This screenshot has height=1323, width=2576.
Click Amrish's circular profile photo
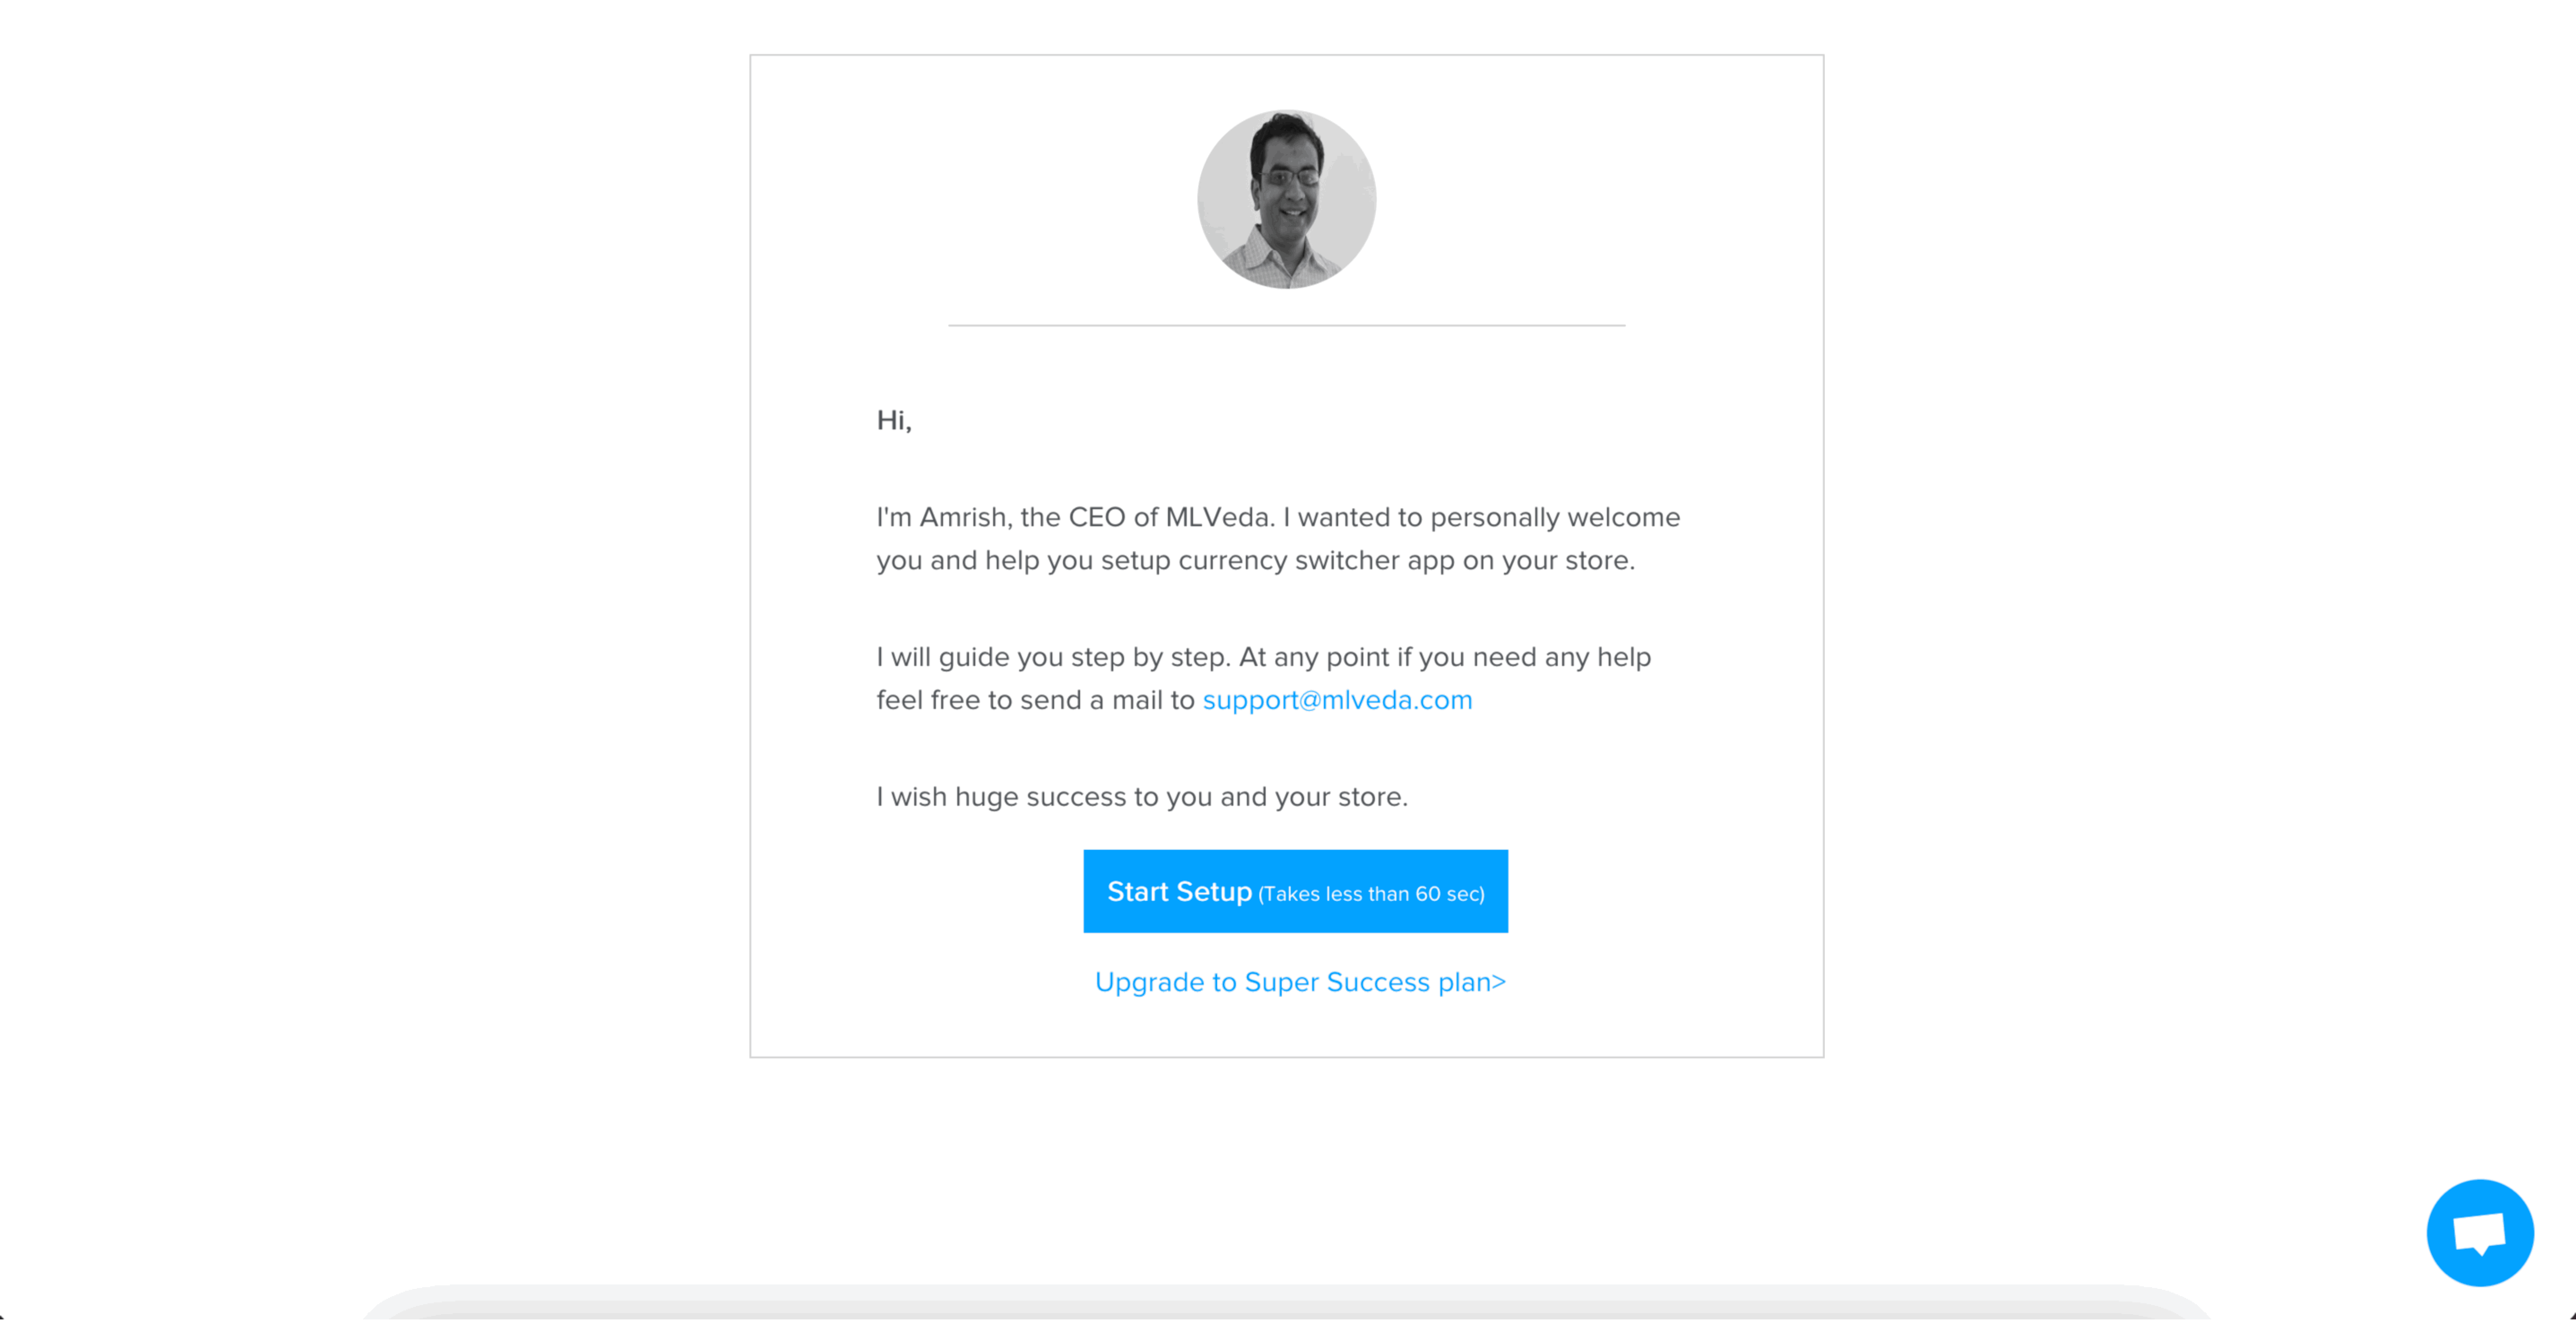pos(1286,199)
